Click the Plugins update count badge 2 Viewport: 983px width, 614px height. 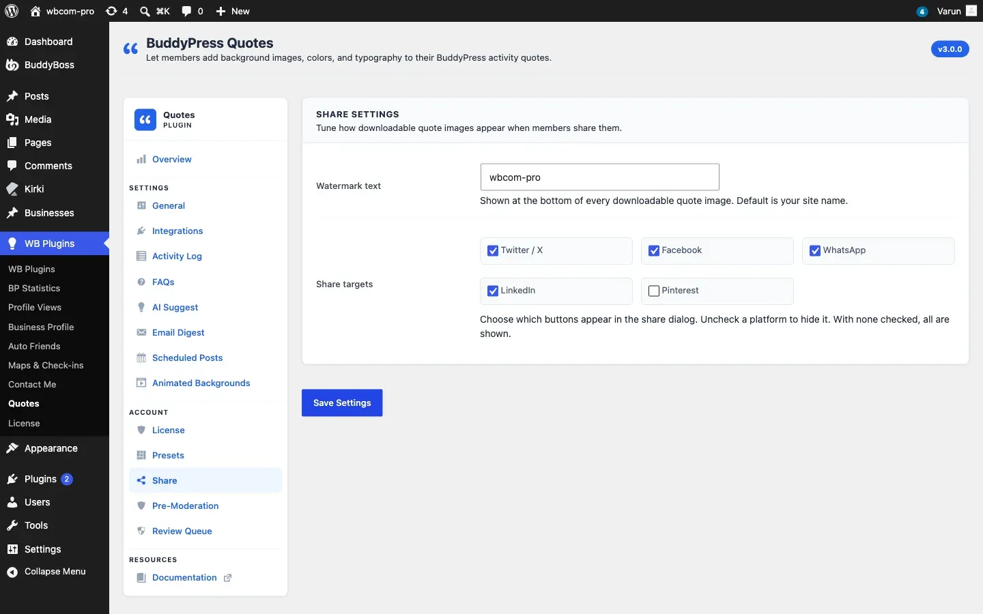67,479
